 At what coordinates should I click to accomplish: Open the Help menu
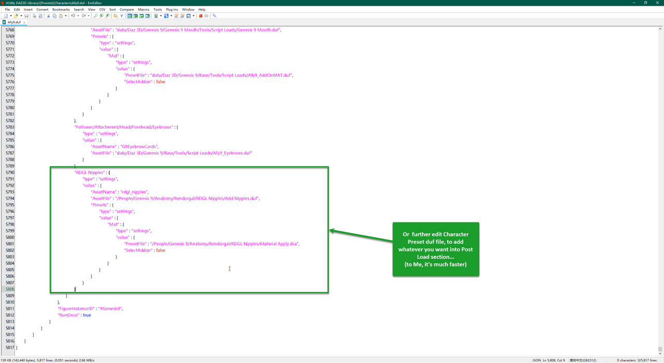coord(202,9)
